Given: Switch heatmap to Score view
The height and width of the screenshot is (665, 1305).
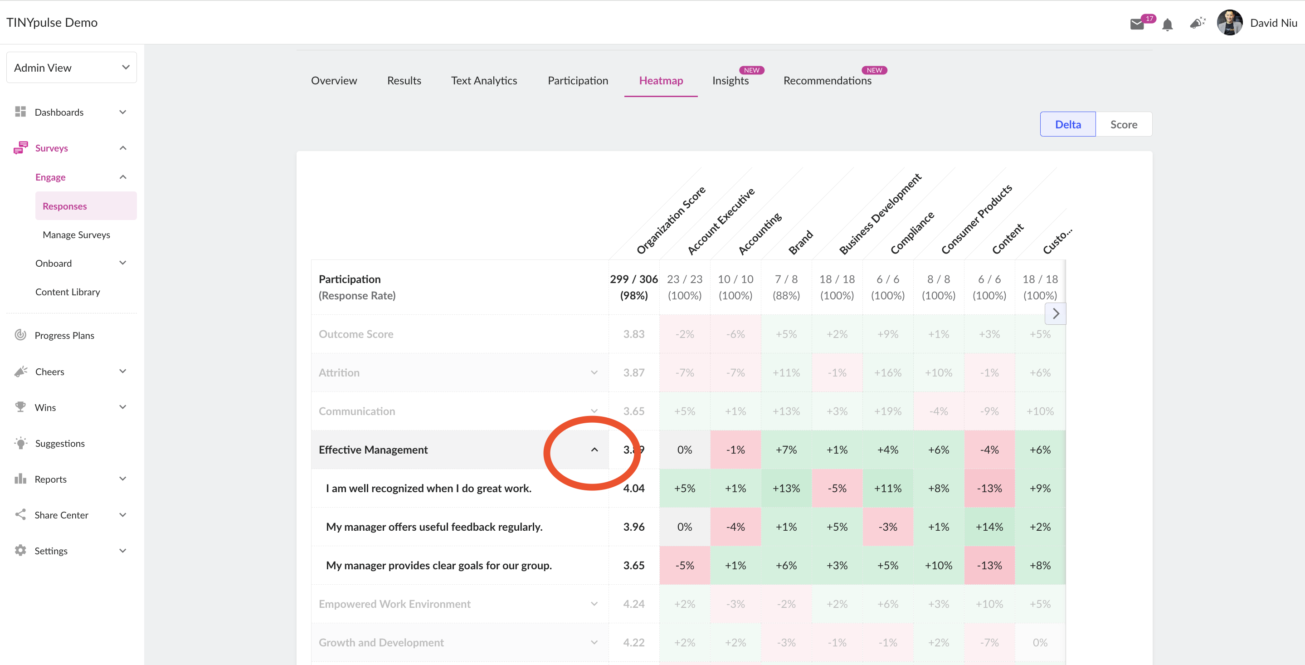Looking at the screenshot, I should (1124, 124).
